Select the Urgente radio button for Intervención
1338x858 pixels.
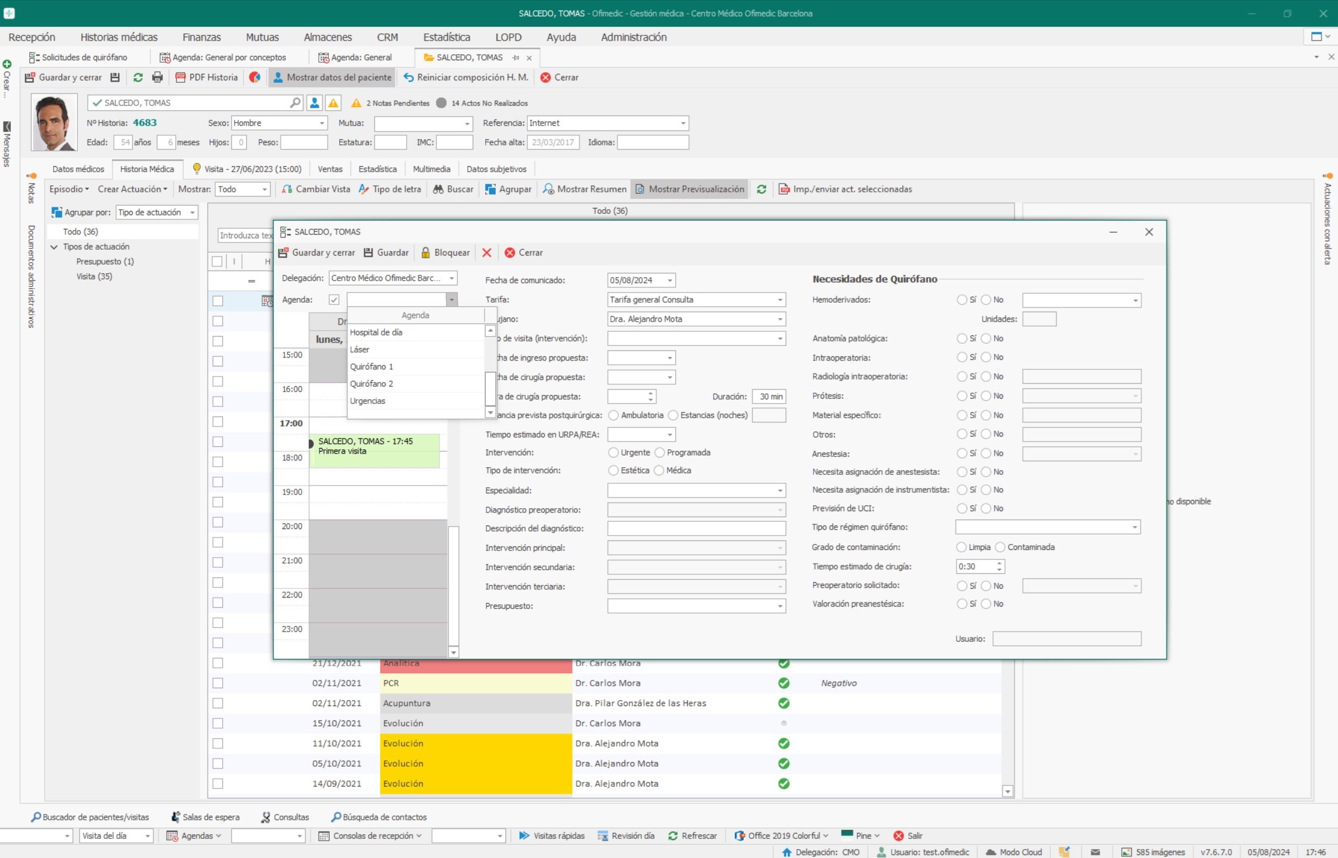[x=613, y=453]
